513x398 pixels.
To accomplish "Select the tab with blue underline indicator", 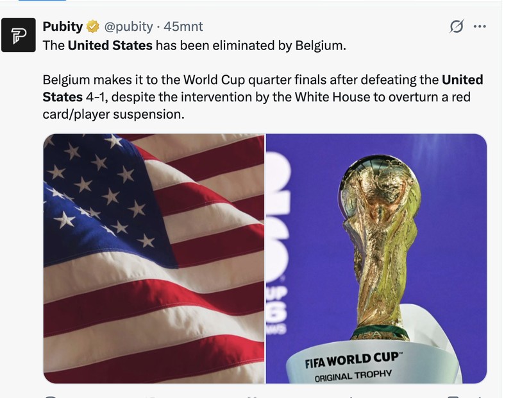I will tap(42, 1).
